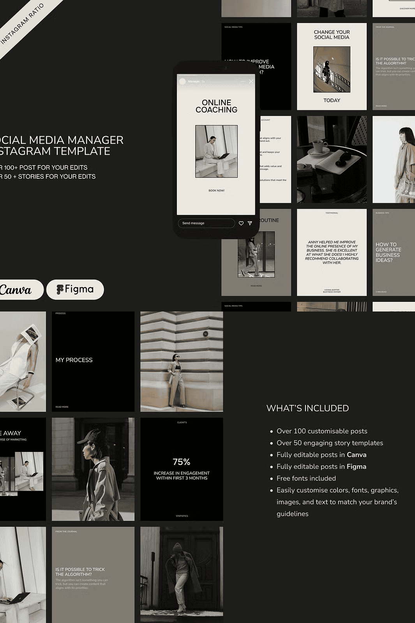Open the three-dot story options menu
The image size is (415, 623).
[x=244, y=81]
